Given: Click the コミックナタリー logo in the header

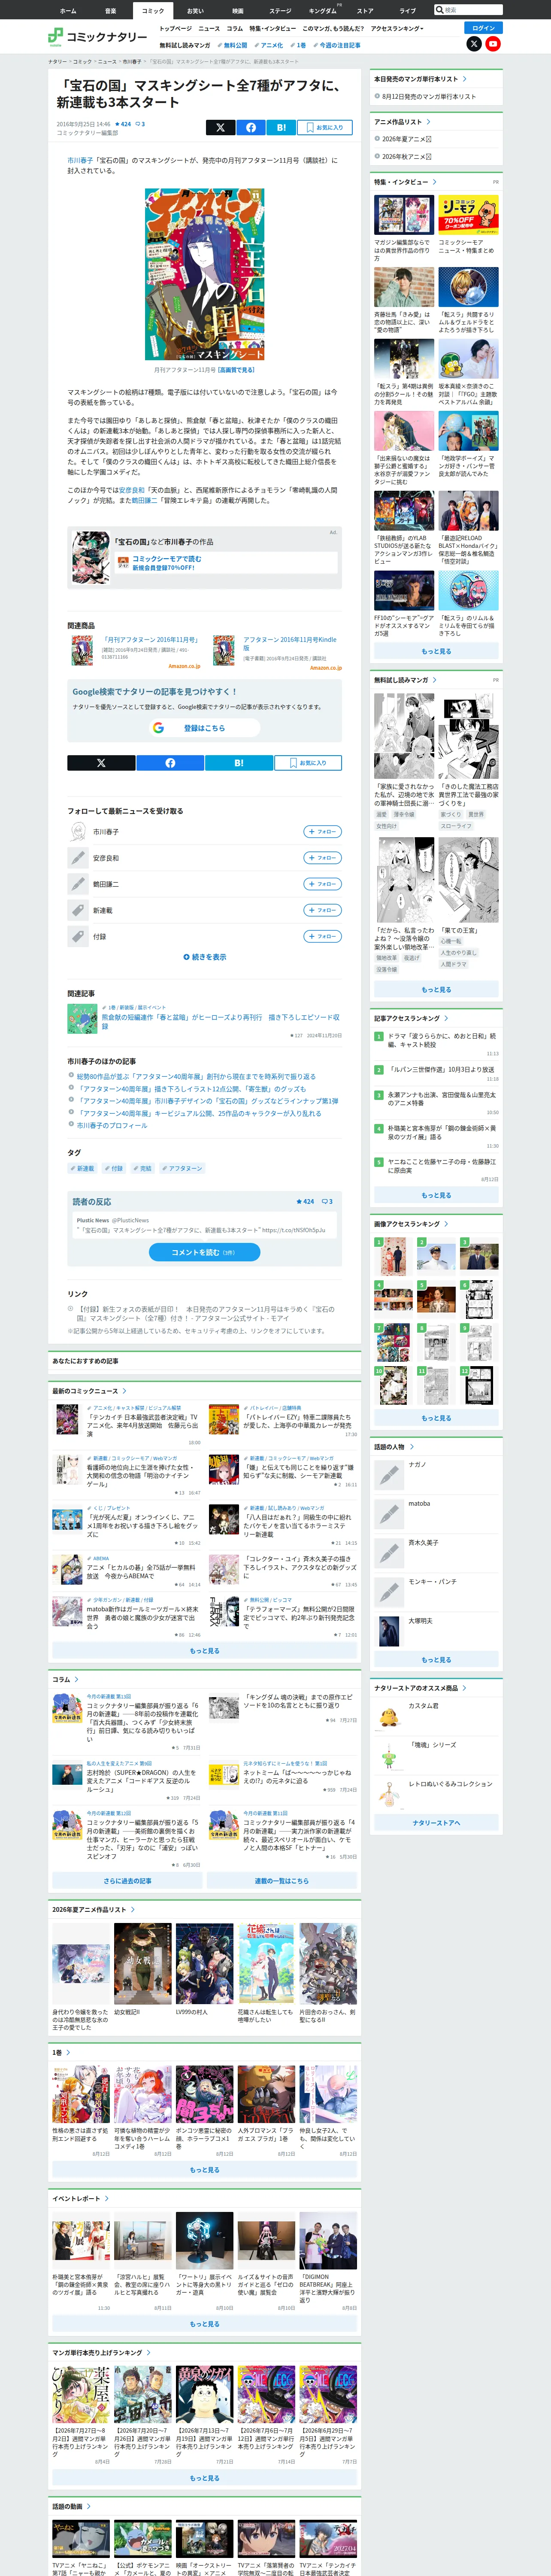Looking at the screenshot, I should tap(98, 37).
